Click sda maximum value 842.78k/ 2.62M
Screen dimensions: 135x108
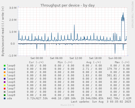pos(119,98)
